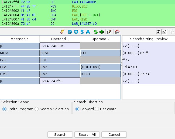Toggle the INC mnemonic cell
This screenshot has height=139, width=175.
tap(20, 60)
